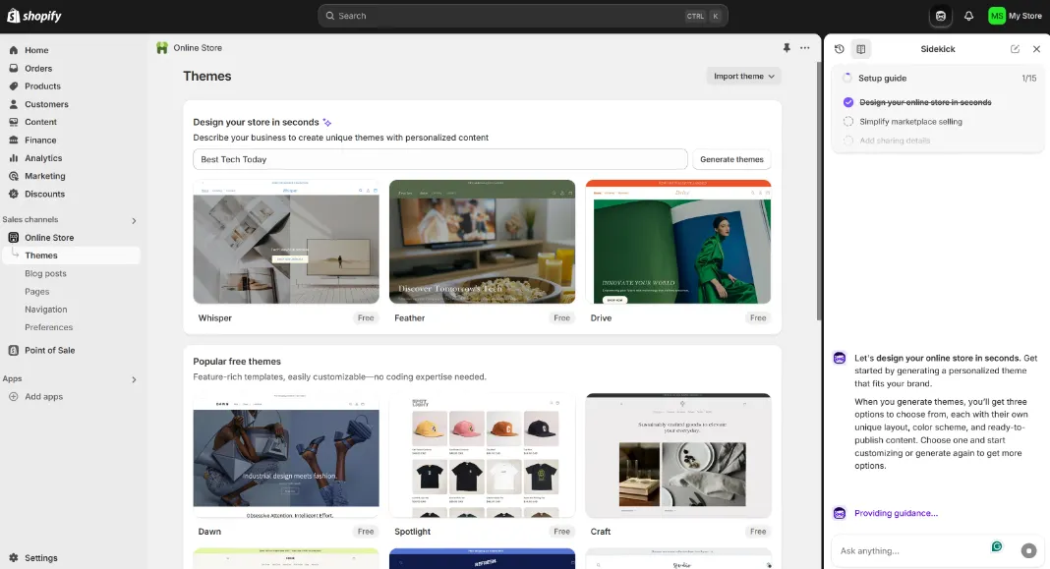Open the Blog posts sidebar item
1050x569 pixels.
[x=44, y=273]
